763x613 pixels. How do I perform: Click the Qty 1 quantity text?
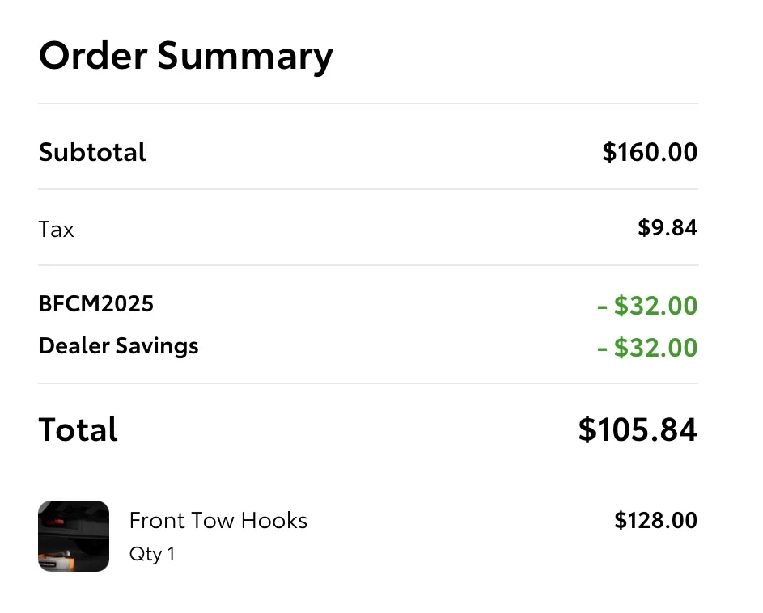point(151,555)
